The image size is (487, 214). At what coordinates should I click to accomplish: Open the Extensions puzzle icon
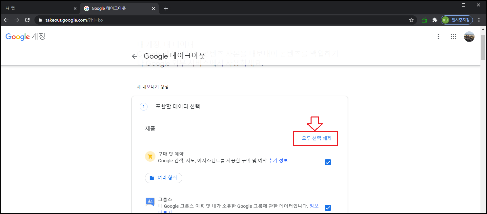coord(435,20)
